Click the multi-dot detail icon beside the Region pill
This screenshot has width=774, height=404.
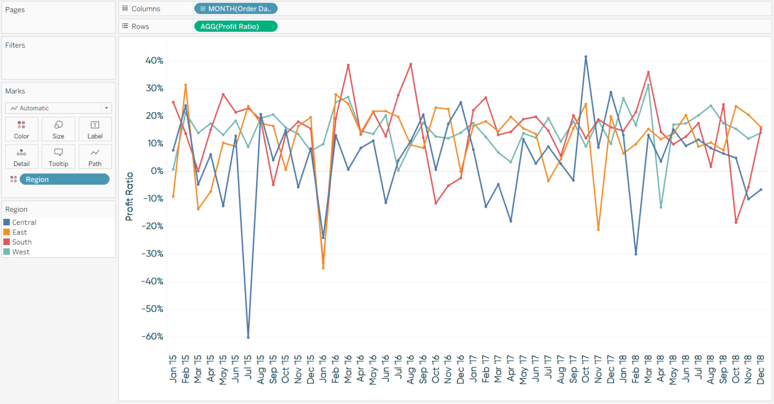click(x=14, y=179)
